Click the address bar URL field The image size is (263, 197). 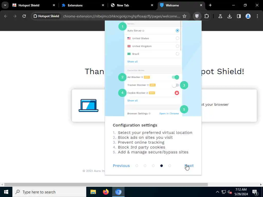pyautogui.click(x=121, y=16)
